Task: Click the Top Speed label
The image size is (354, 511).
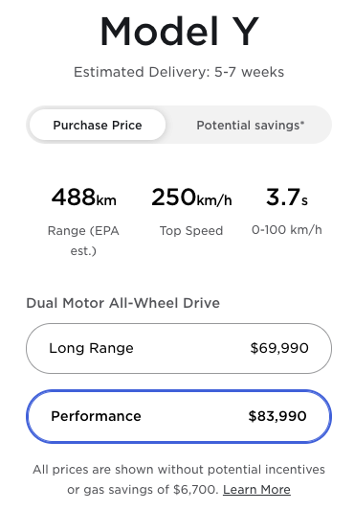Action: point(191,231)
